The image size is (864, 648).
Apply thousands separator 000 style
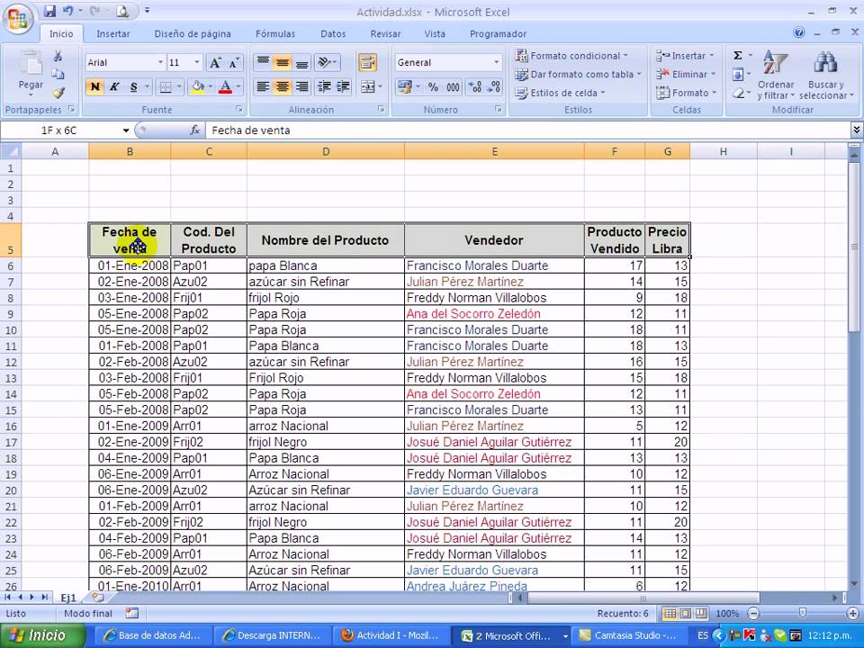[x=453, y=86]
